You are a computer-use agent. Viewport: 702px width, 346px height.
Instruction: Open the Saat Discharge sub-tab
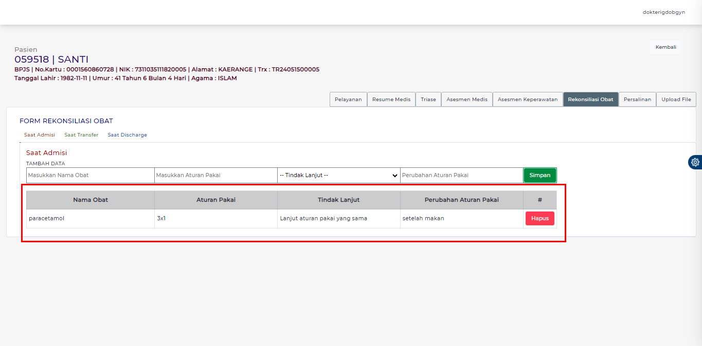127,135
